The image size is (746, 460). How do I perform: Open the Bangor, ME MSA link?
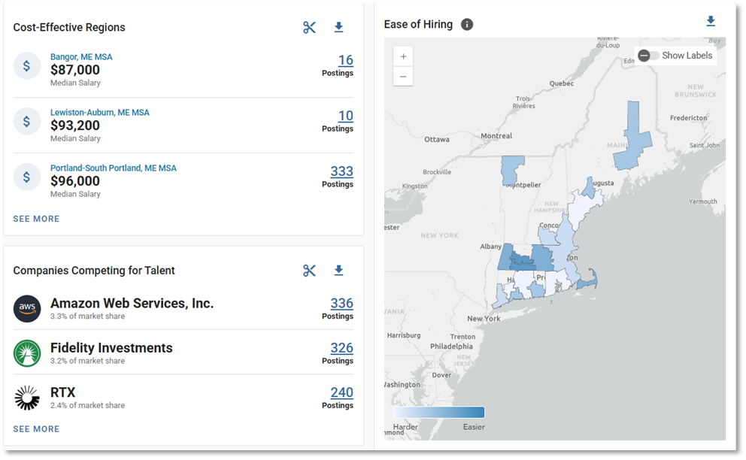coord(80,56)
